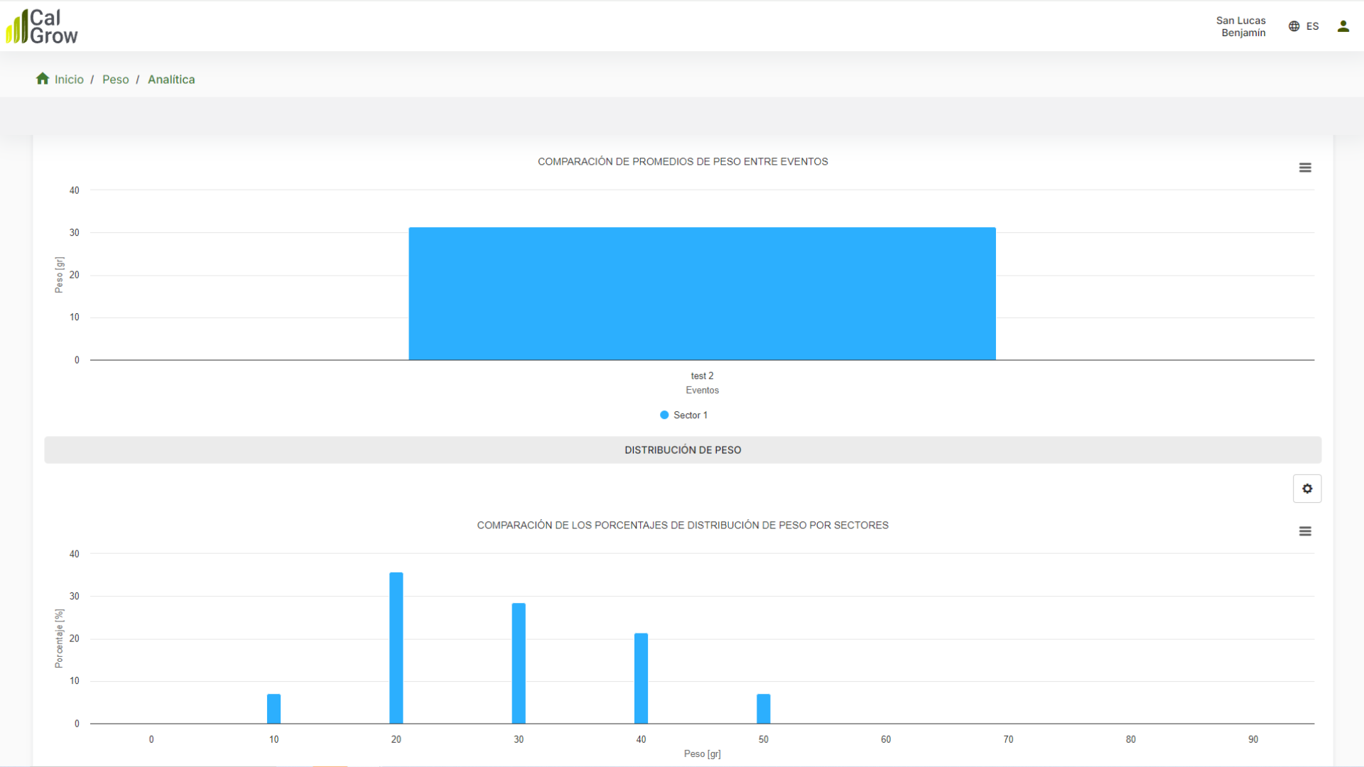Click the tallest distribution bar at 20 gr

point(396,648)
